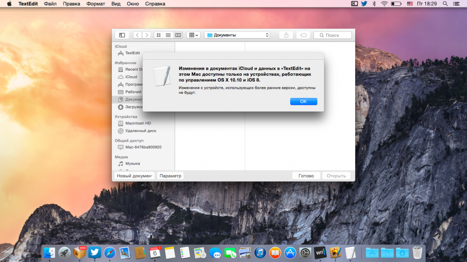
Task: Open the Вид menu
Action: pyautogui.click(x=116, y=4)
